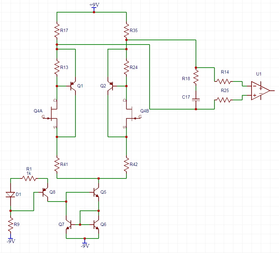Click transistor Q2 symbol
The height and width of the screenshot is (253, 279).
[112, 86]
